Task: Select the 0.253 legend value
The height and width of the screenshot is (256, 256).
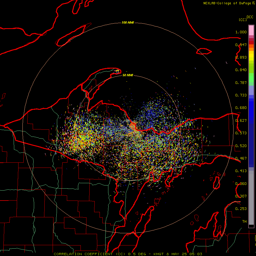Action: click(241, 209)
